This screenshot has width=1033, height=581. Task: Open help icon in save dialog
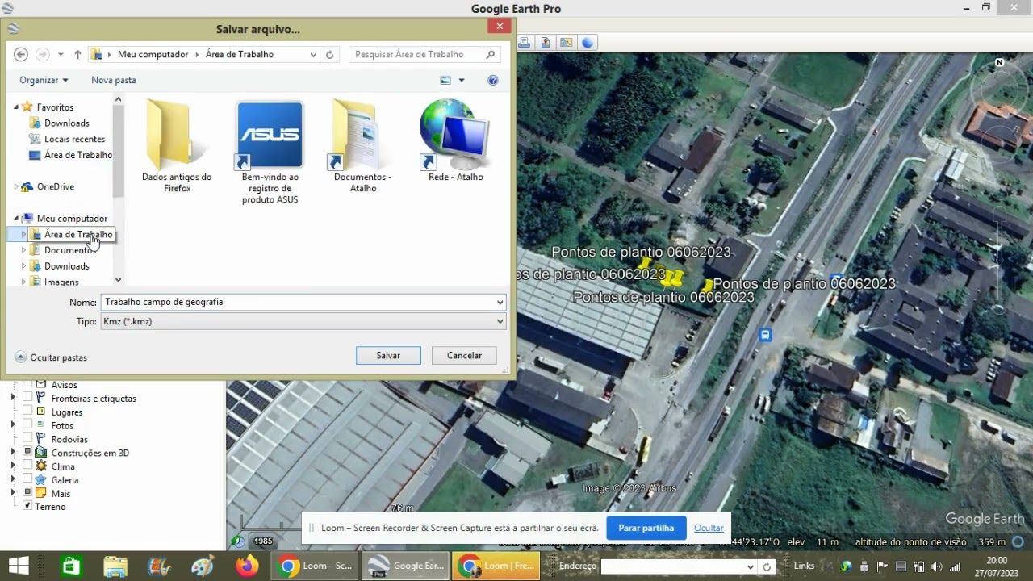coord(493,80)
